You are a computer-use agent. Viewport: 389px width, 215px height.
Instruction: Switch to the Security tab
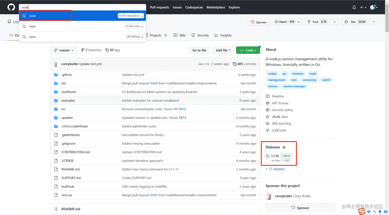200,35
